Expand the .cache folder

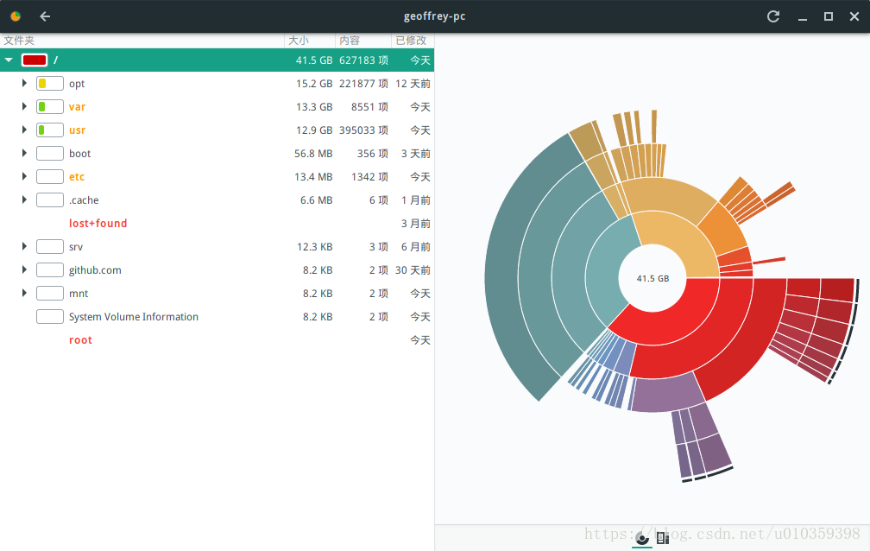point(24,200)
